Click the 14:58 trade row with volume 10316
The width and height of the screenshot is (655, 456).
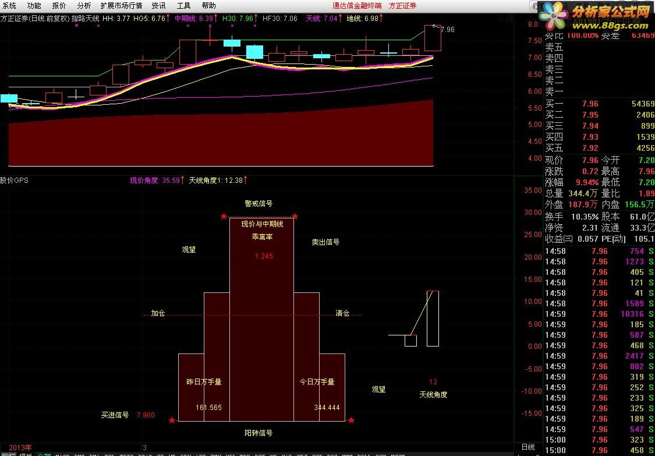[x=600, y=314]
